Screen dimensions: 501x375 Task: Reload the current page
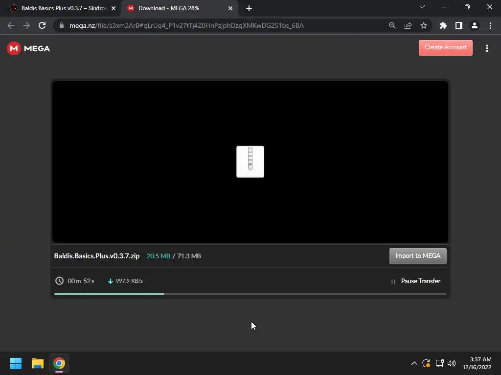tap(42, 25)
